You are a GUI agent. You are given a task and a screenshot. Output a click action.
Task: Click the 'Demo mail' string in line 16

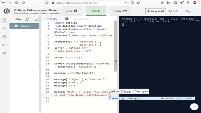[97, 79]
